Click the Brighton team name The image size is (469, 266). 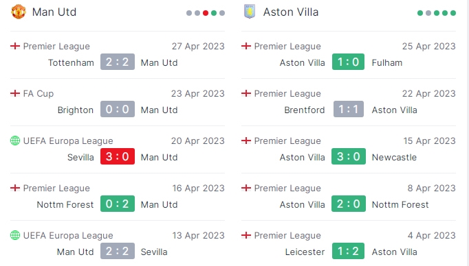tap(76, 110)
